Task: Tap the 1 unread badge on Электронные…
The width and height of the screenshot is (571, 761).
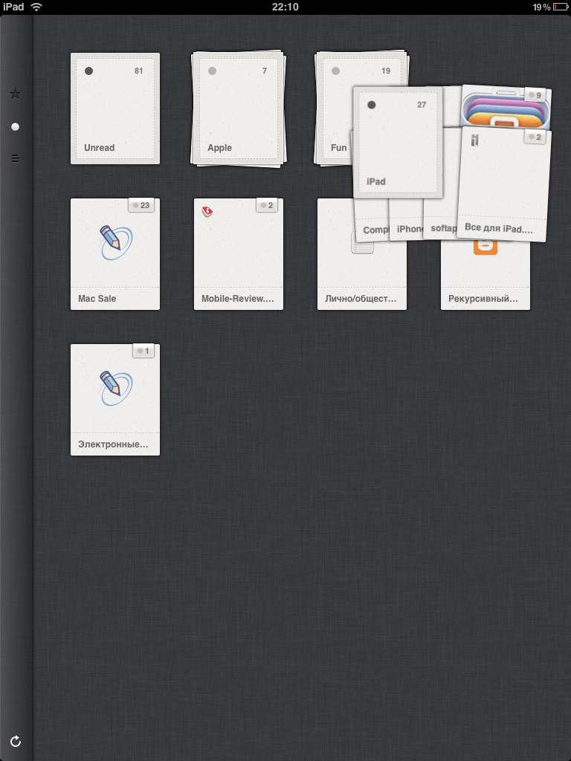Action: pos(143,351)
